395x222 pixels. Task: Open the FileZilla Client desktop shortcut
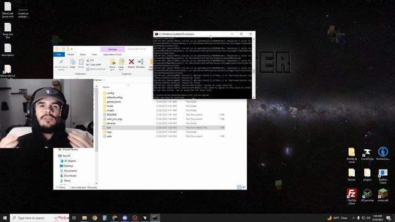[352, 196]
